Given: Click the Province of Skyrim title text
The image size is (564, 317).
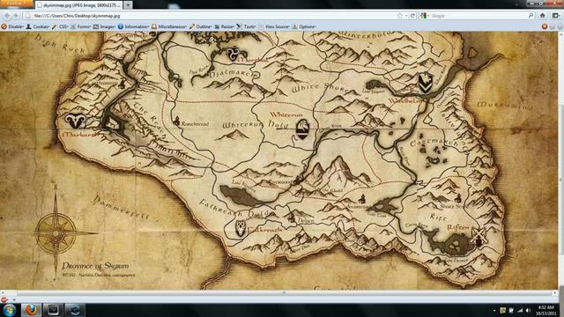Looking at the screenshot, I should click(95, 266).
